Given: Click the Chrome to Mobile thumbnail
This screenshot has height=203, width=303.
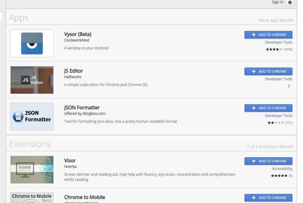Looking at the screenshot, I should click(x=32, y=198).
